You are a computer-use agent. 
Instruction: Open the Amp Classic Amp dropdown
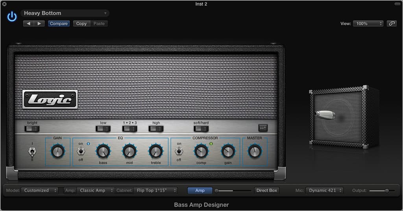click(96, 191)
